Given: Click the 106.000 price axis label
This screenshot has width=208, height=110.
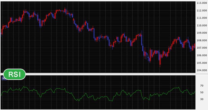Looking at the screenshot, I should 202,55.
